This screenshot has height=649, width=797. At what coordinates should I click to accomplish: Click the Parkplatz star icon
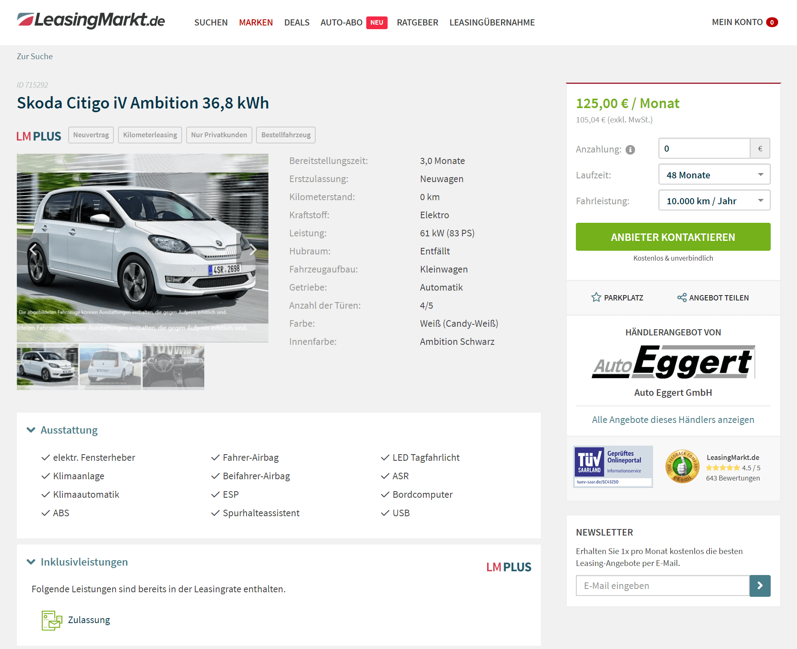coord(596,297)
